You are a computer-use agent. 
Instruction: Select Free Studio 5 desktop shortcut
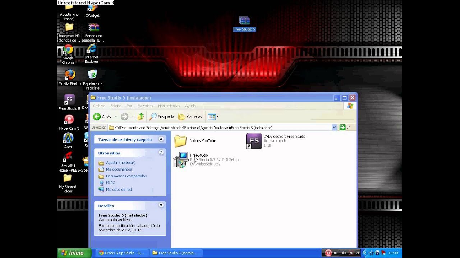tap(69, 102)
